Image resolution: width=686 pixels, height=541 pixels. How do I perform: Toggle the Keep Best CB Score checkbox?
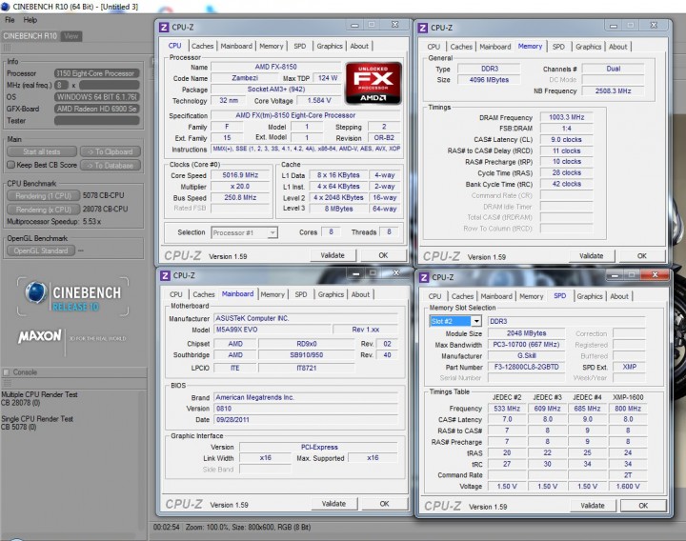click(x=10, y=165)
